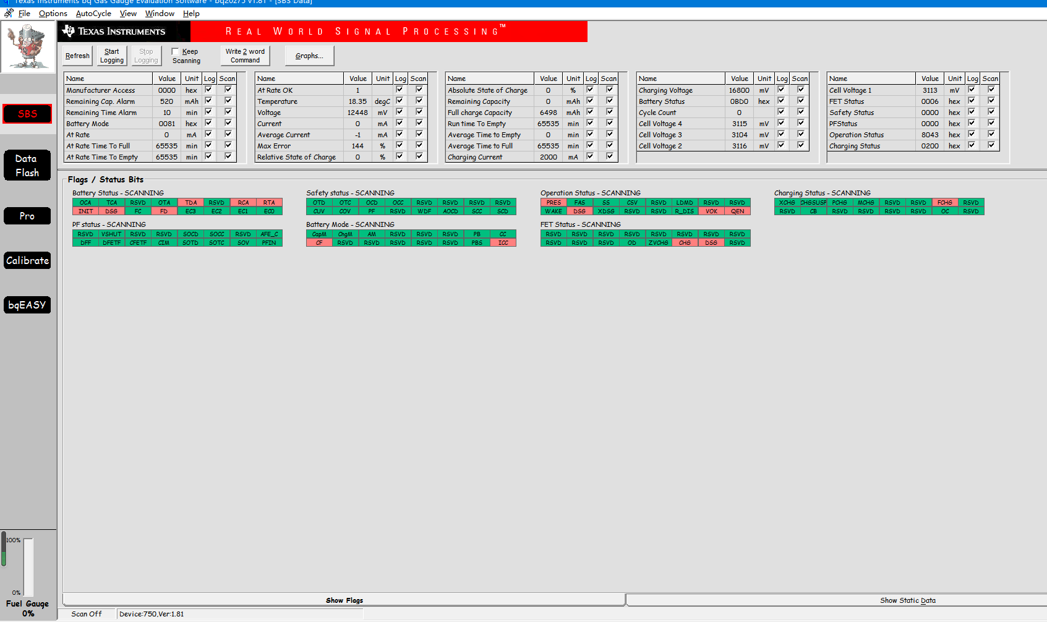
Task: Click the robot mascot image
Action: pos(28,47)
